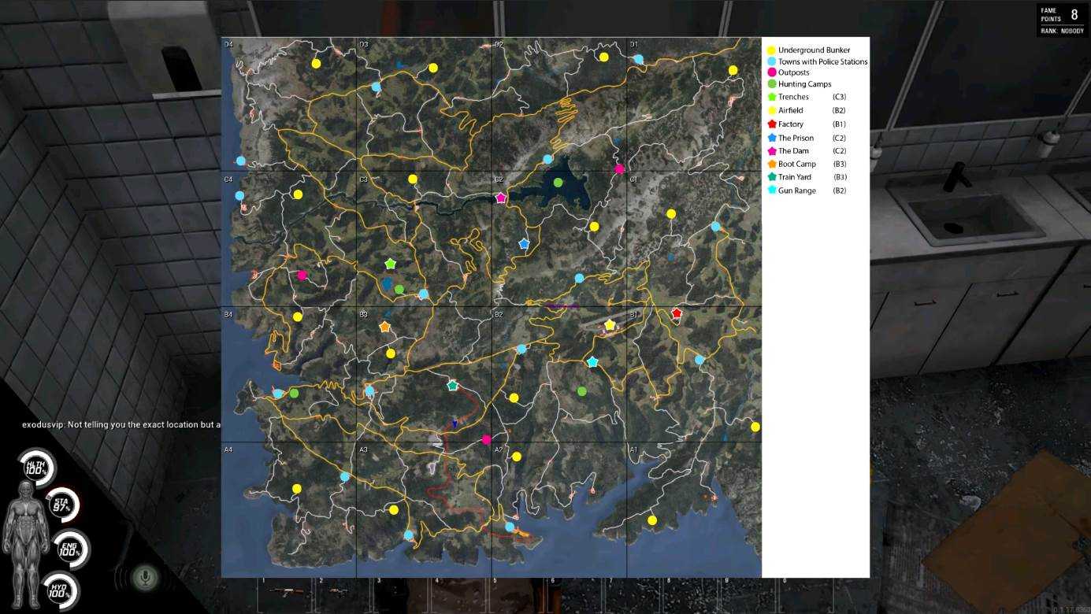Screen dimensions: 1091x614
Task: Click the magenta outpost marker in sector C4
Action: [302, 276]
